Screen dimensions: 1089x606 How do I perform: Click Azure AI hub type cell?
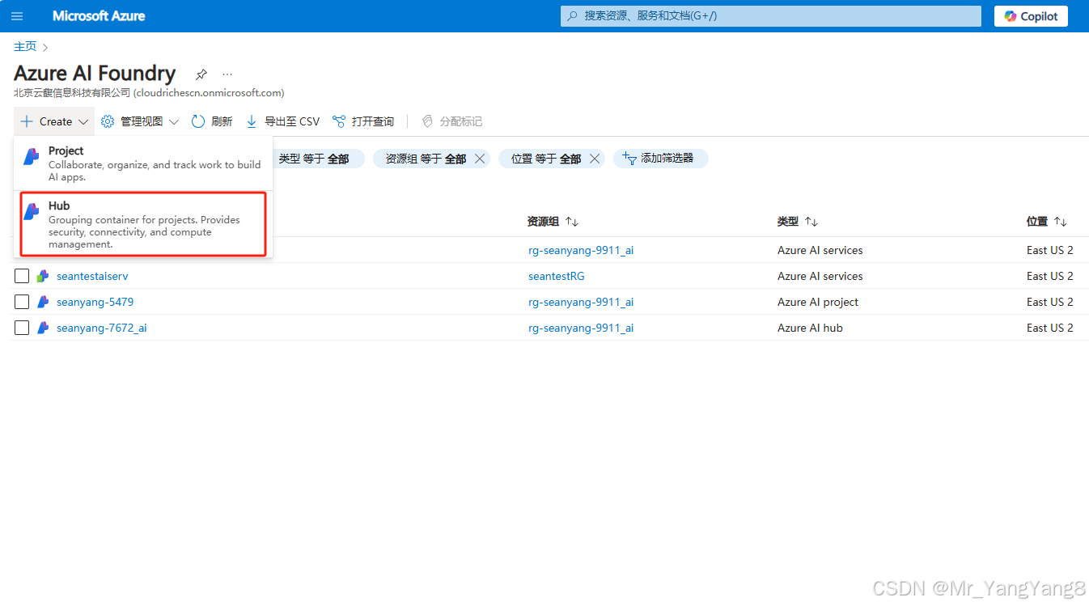[x=810, y=328]
